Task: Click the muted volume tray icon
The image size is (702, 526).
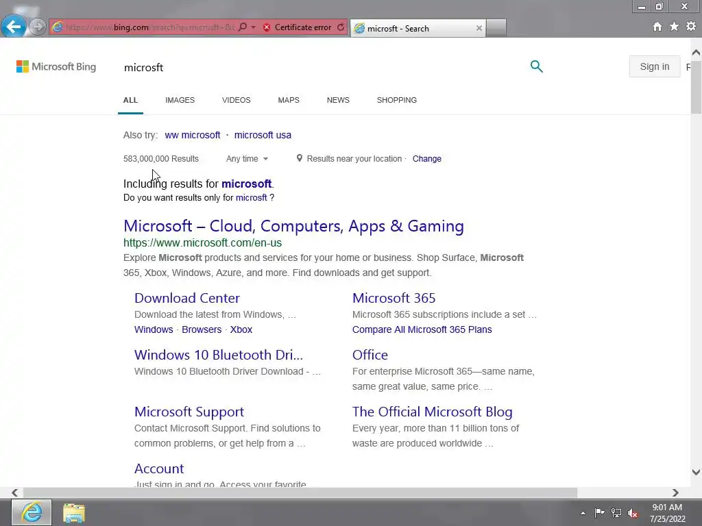Action: point(633,513)
